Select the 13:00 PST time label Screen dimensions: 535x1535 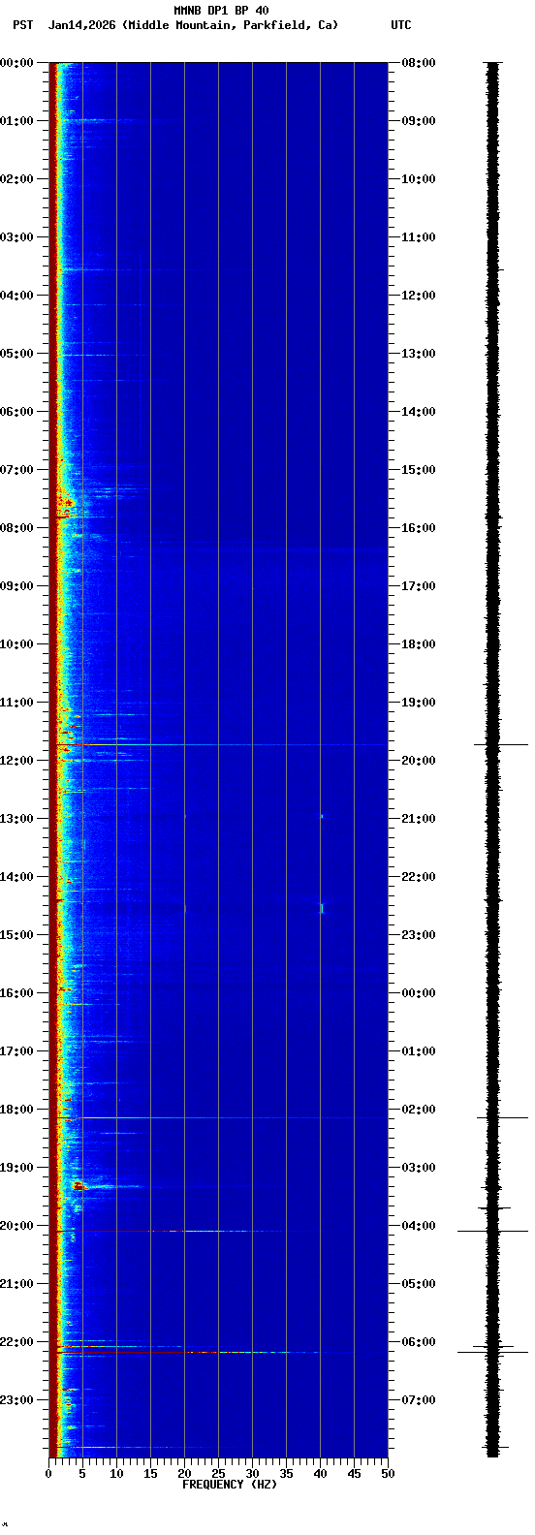click(17, 819)
